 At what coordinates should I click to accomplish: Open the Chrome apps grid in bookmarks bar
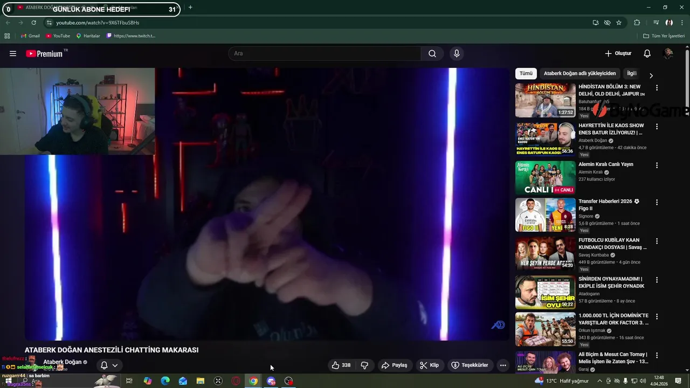coord(7,36)
